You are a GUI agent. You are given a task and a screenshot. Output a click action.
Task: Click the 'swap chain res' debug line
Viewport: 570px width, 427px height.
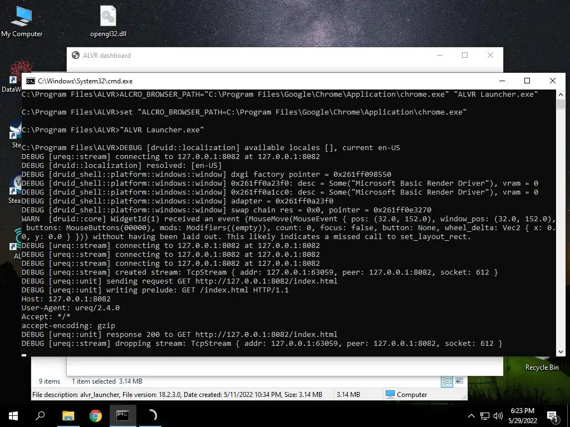point(227,210)
